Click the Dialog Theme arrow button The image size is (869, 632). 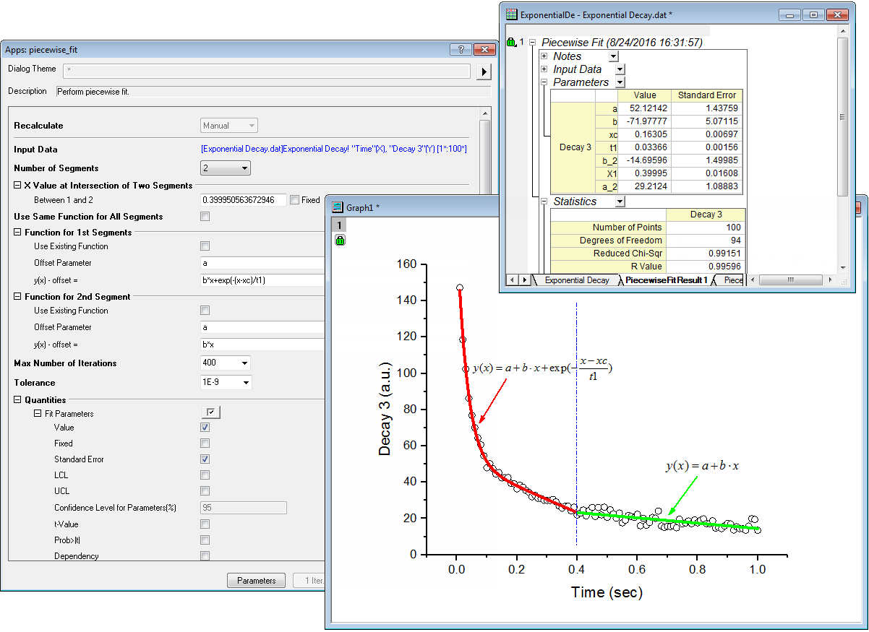pyautogui.click(x=484, y=71)
